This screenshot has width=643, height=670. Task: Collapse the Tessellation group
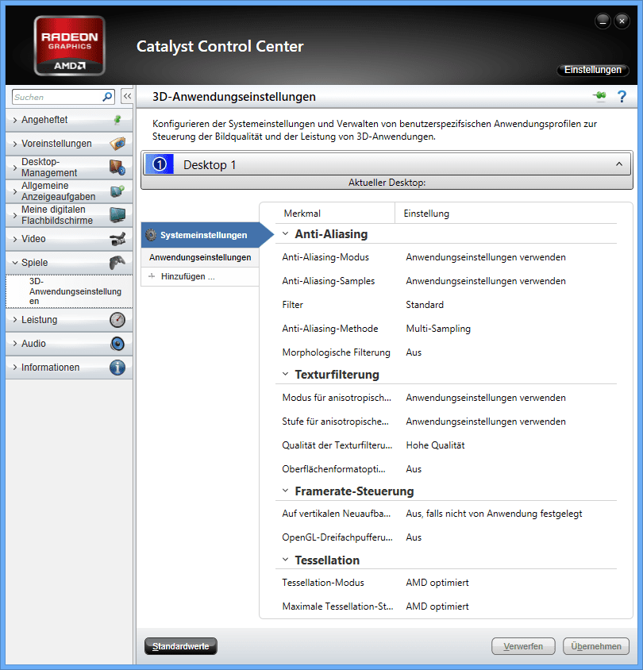[x=286, y=560]
